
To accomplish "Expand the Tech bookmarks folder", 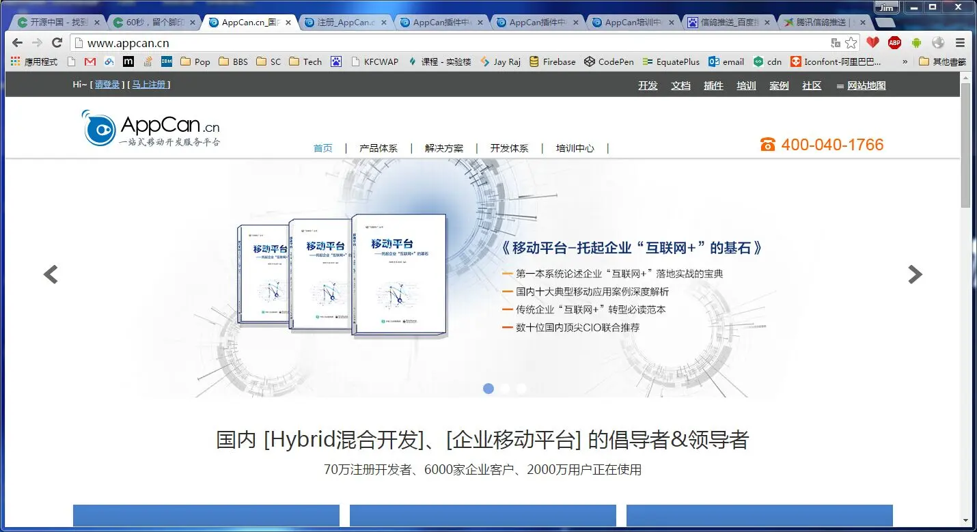I will coord(305,61).
